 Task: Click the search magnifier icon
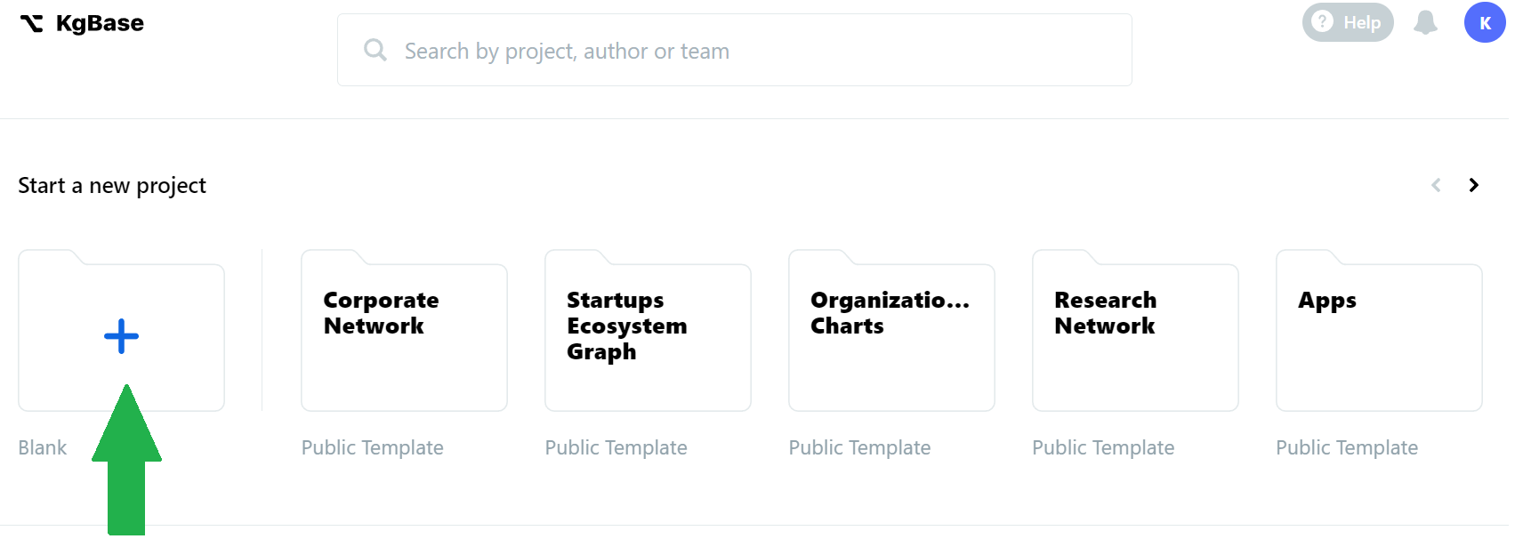(x=375, y=50)
